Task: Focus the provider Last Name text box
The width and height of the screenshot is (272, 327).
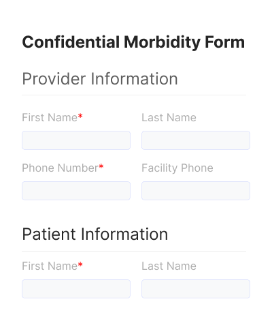Action: (x=196, y=140)
